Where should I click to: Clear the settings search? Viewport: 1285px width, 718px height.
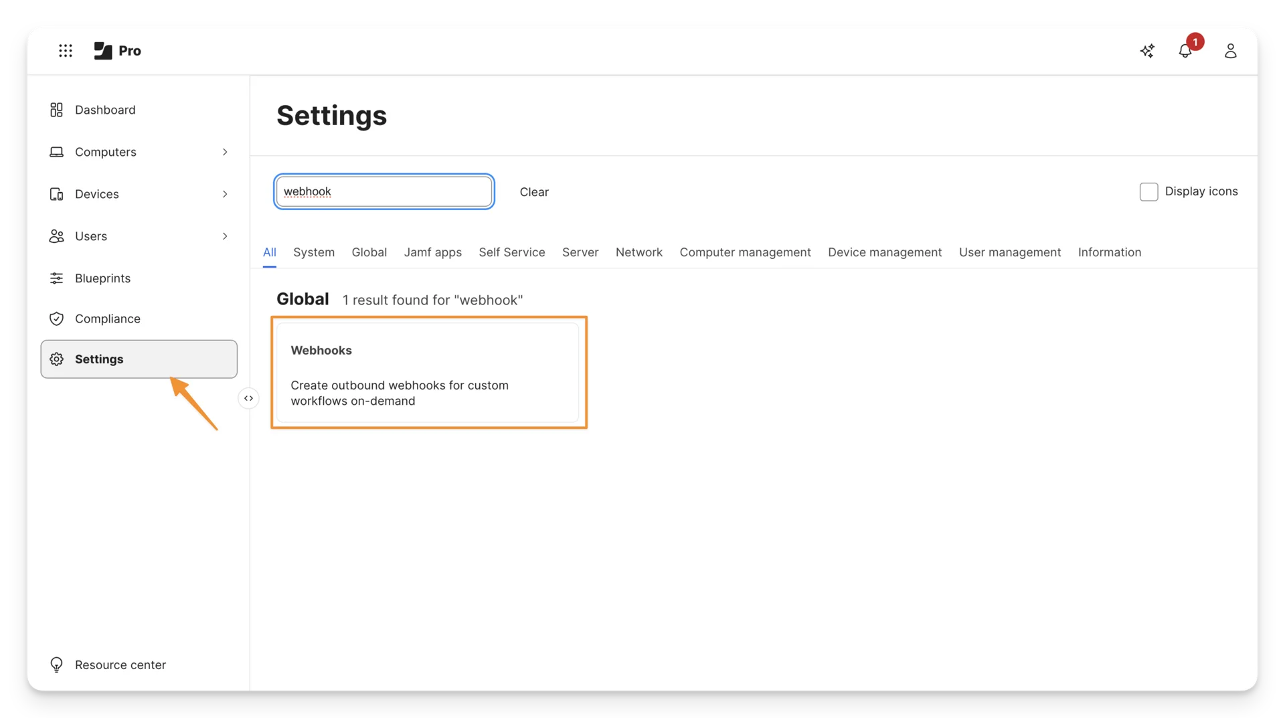pos(534,192)
